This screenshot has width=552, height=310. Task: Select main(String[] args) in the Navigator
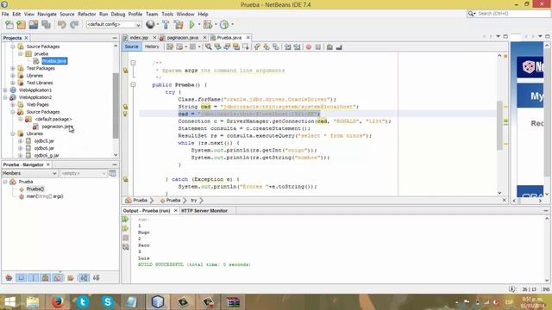tap(45, 196)
